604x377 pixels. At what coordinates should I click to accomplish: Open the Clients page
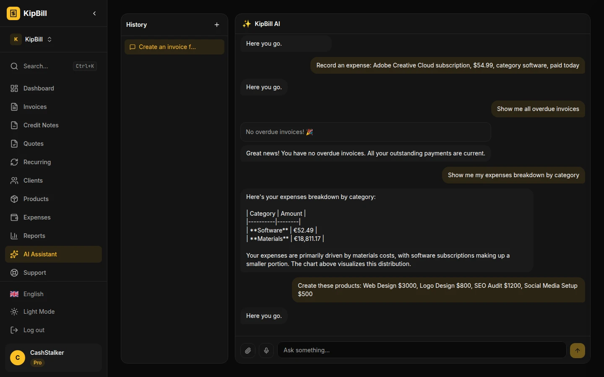[x=33, y=181]
